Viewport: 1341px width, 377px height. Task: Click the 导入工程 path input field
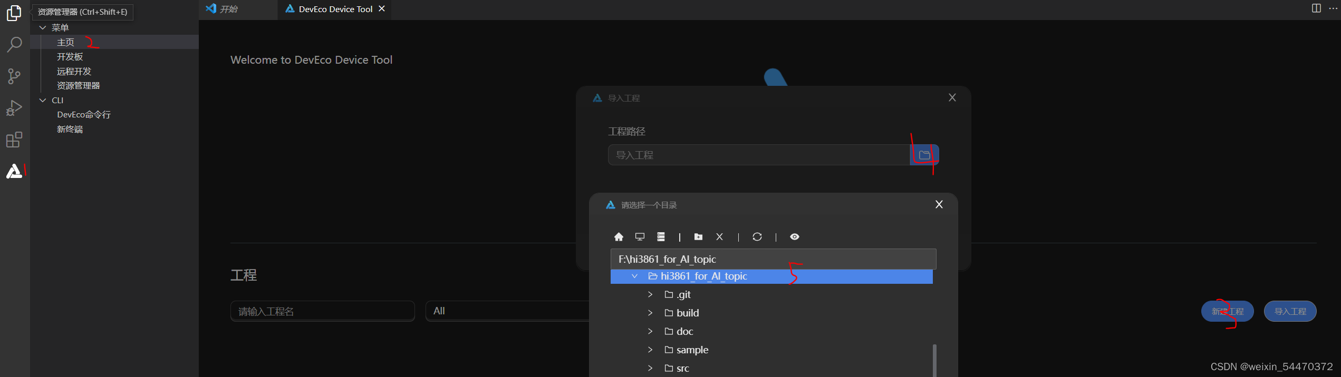tap(759, 155)
